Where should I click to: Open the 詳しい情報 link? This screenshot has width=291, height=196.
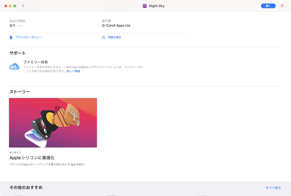[x=73, y=71]
